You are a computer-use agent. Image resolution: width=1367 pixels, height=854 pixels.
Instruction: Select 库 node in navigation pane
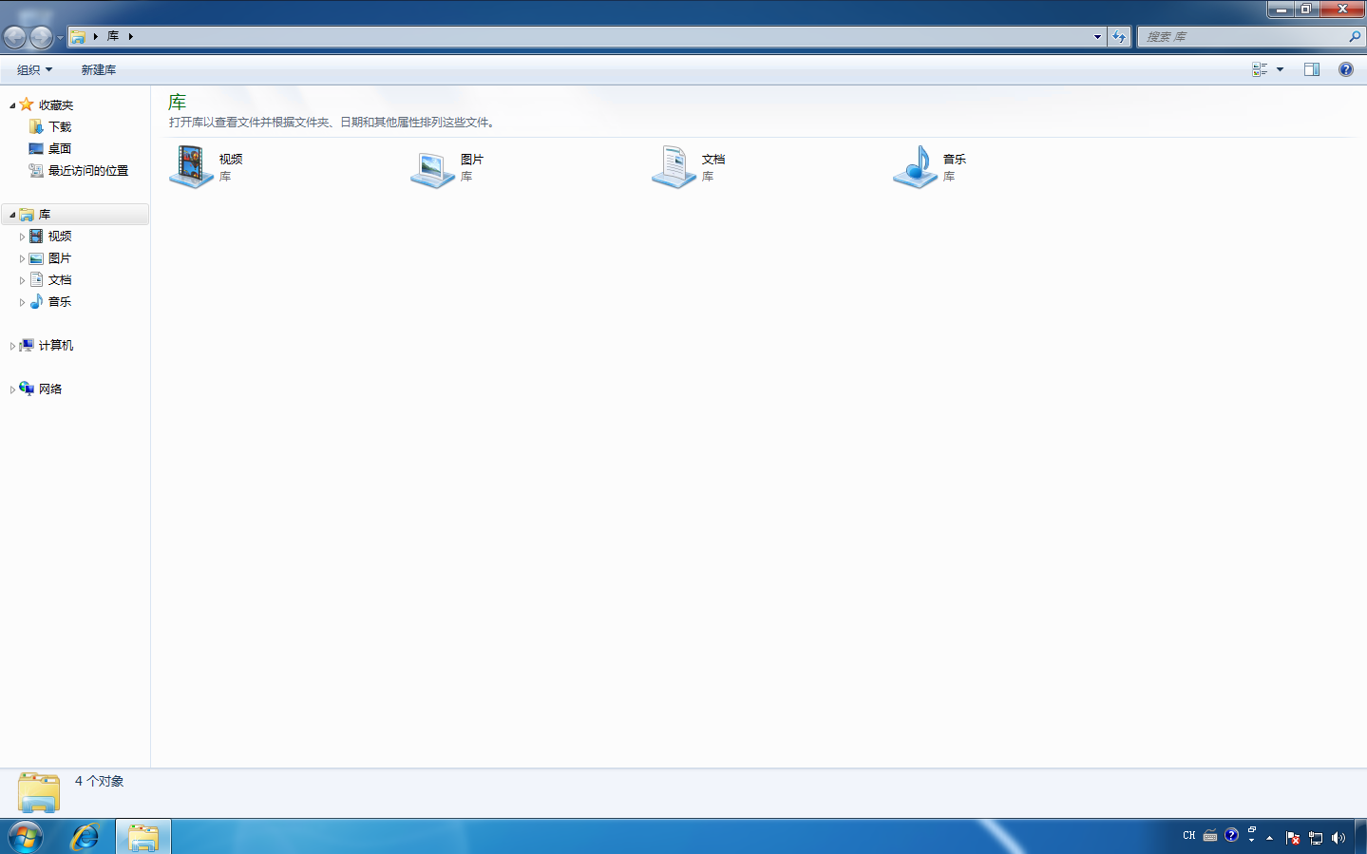45,215
